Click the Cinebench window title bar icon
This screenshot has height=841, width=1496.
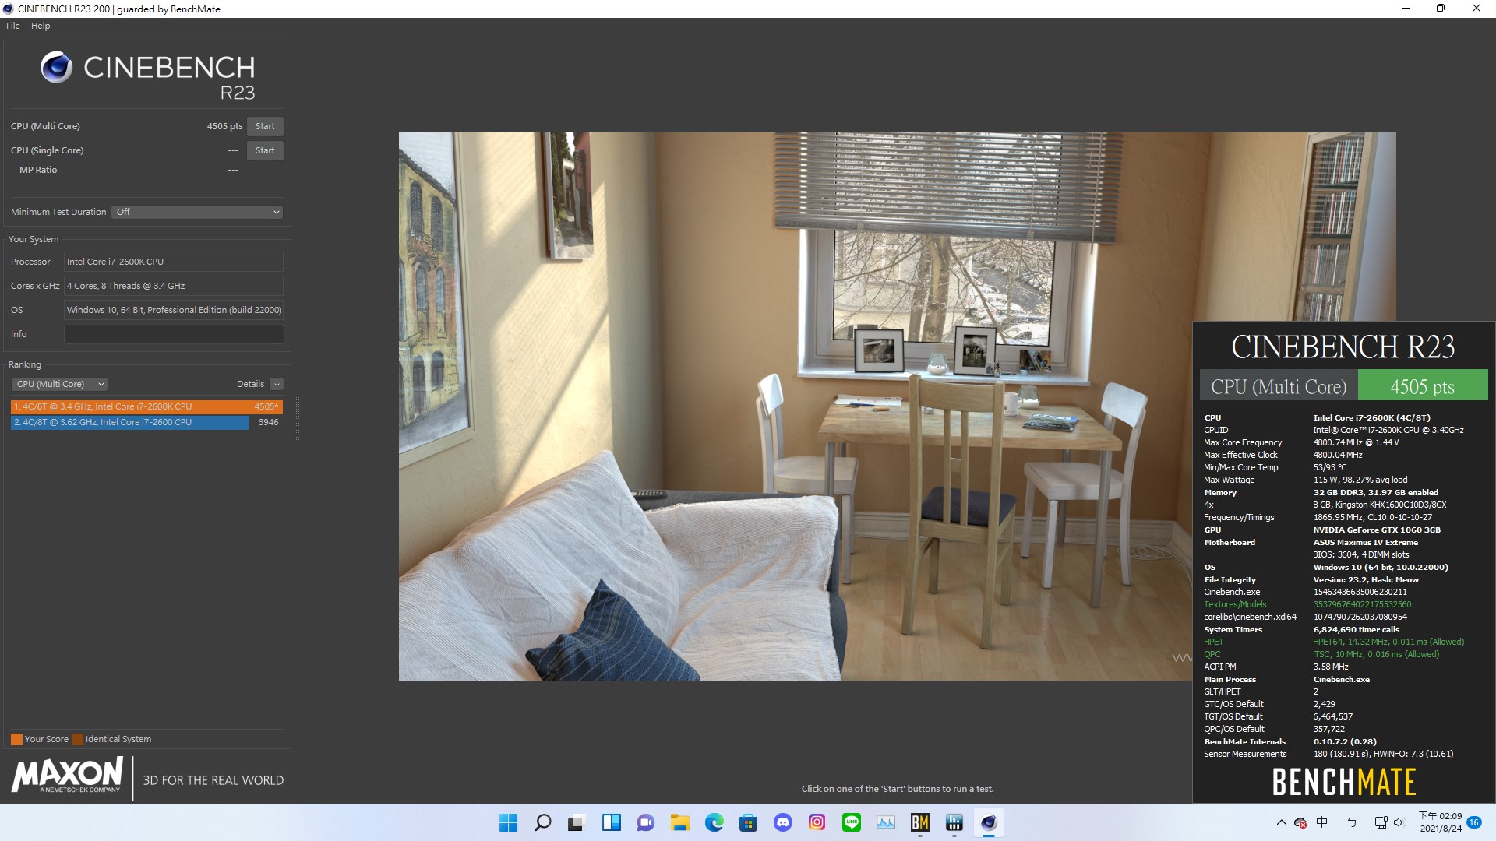pyautogui.click(x=8, y=9)
